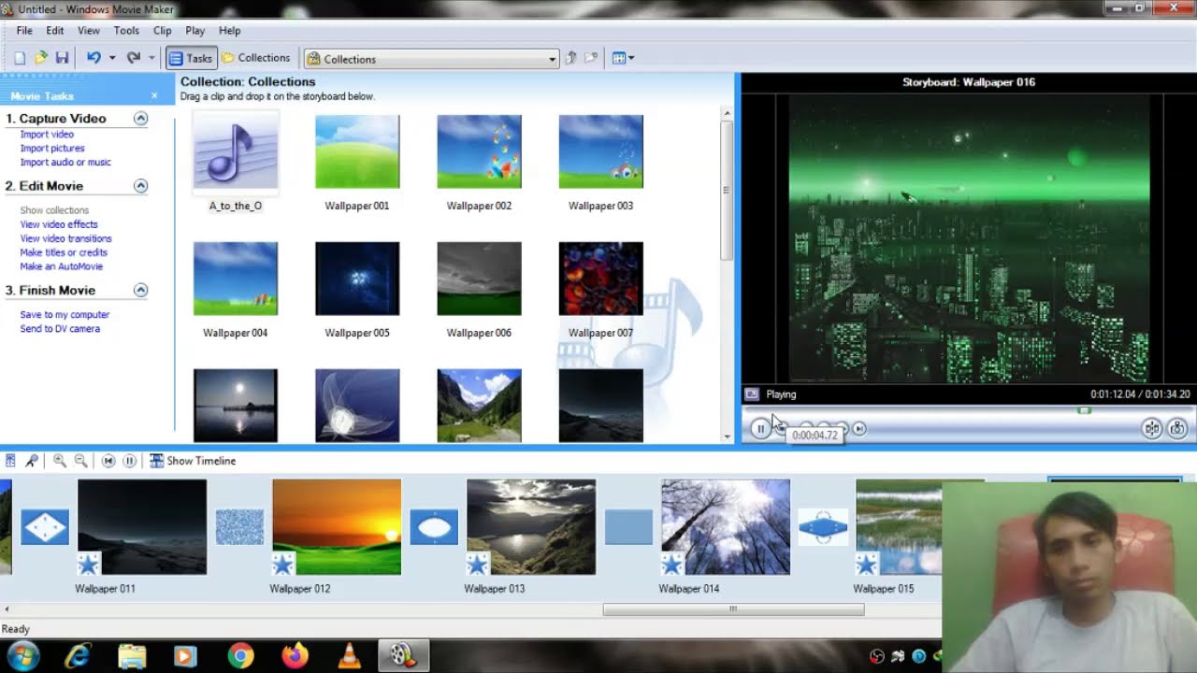Launch Google Chrome from the taskbar
Image resolution: width=1197 pixels, height=673 pixels.
(240, 656)
